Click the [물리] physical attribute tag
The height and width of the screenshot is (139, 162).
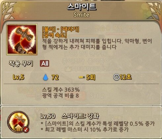[x=49, y=29]
